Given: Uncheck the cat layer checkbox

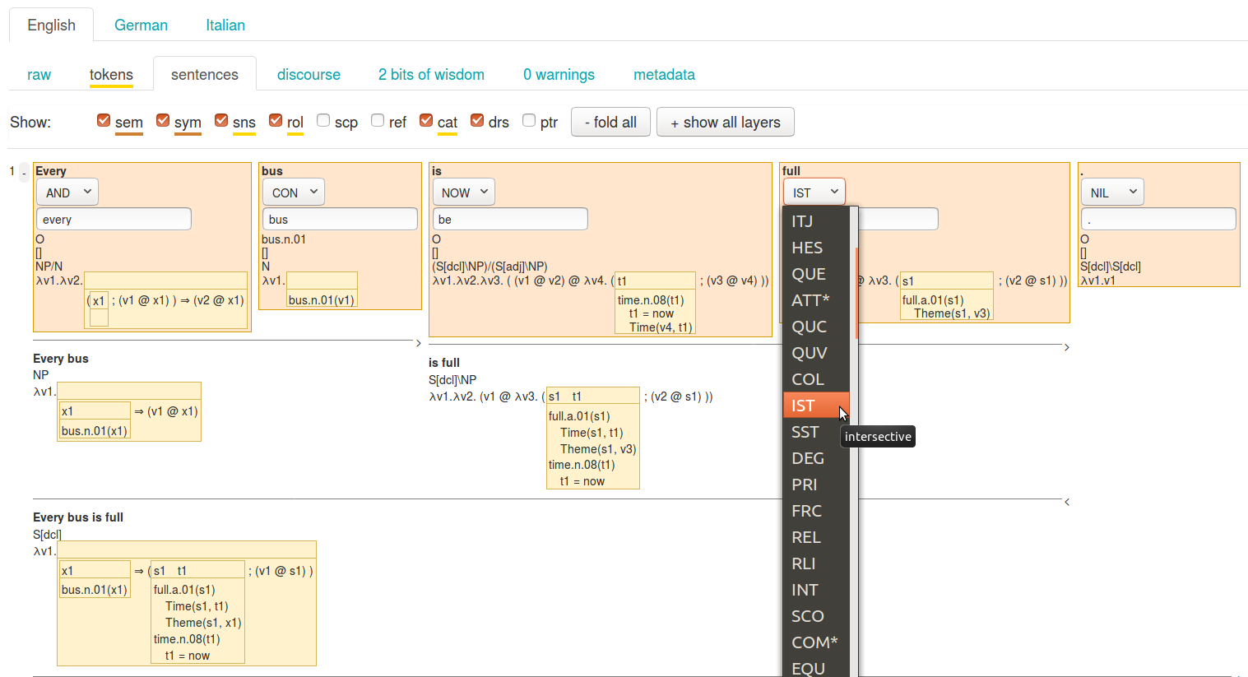Looking at the screenshot, I should [426, 120].
